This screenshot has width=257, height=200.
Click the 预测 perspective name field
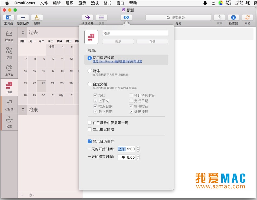click(x=135, y=33)
